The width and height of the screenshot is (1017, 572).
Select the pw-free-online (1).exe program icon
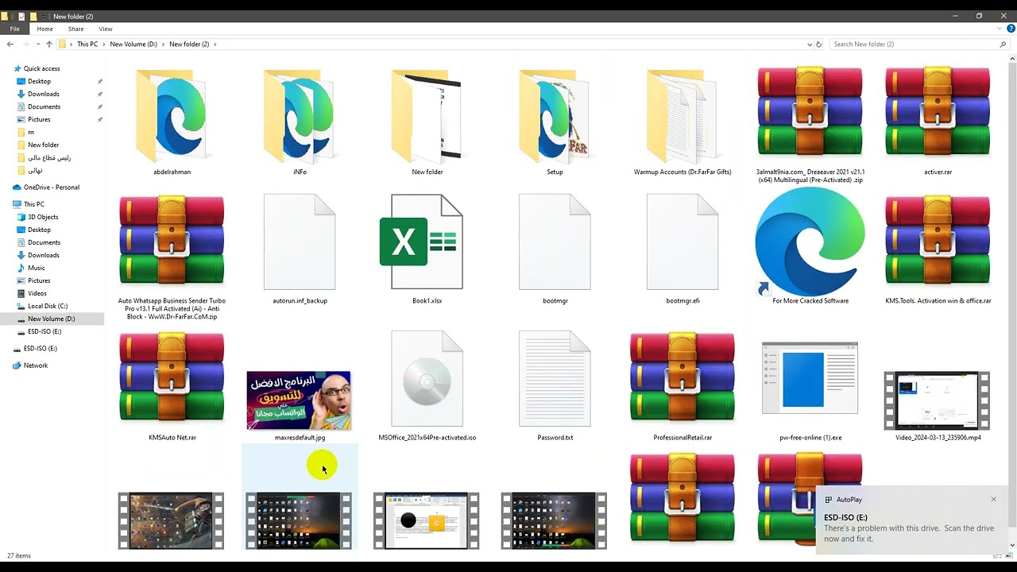(x=810, y=378)
